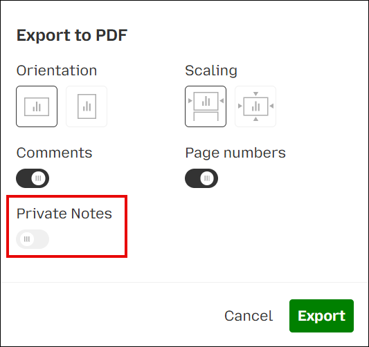Click the Scaling label
Viewport: 369px width, 347px height.
click(x=211, y=71)
